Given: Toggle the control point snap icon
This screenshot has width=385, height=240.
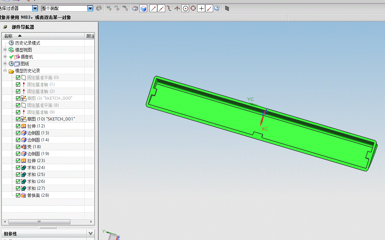Looking at the screenshot, I should (x=169, y=9).
